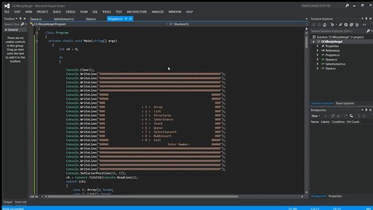Collapse the Program class outline box

(37, 33)
